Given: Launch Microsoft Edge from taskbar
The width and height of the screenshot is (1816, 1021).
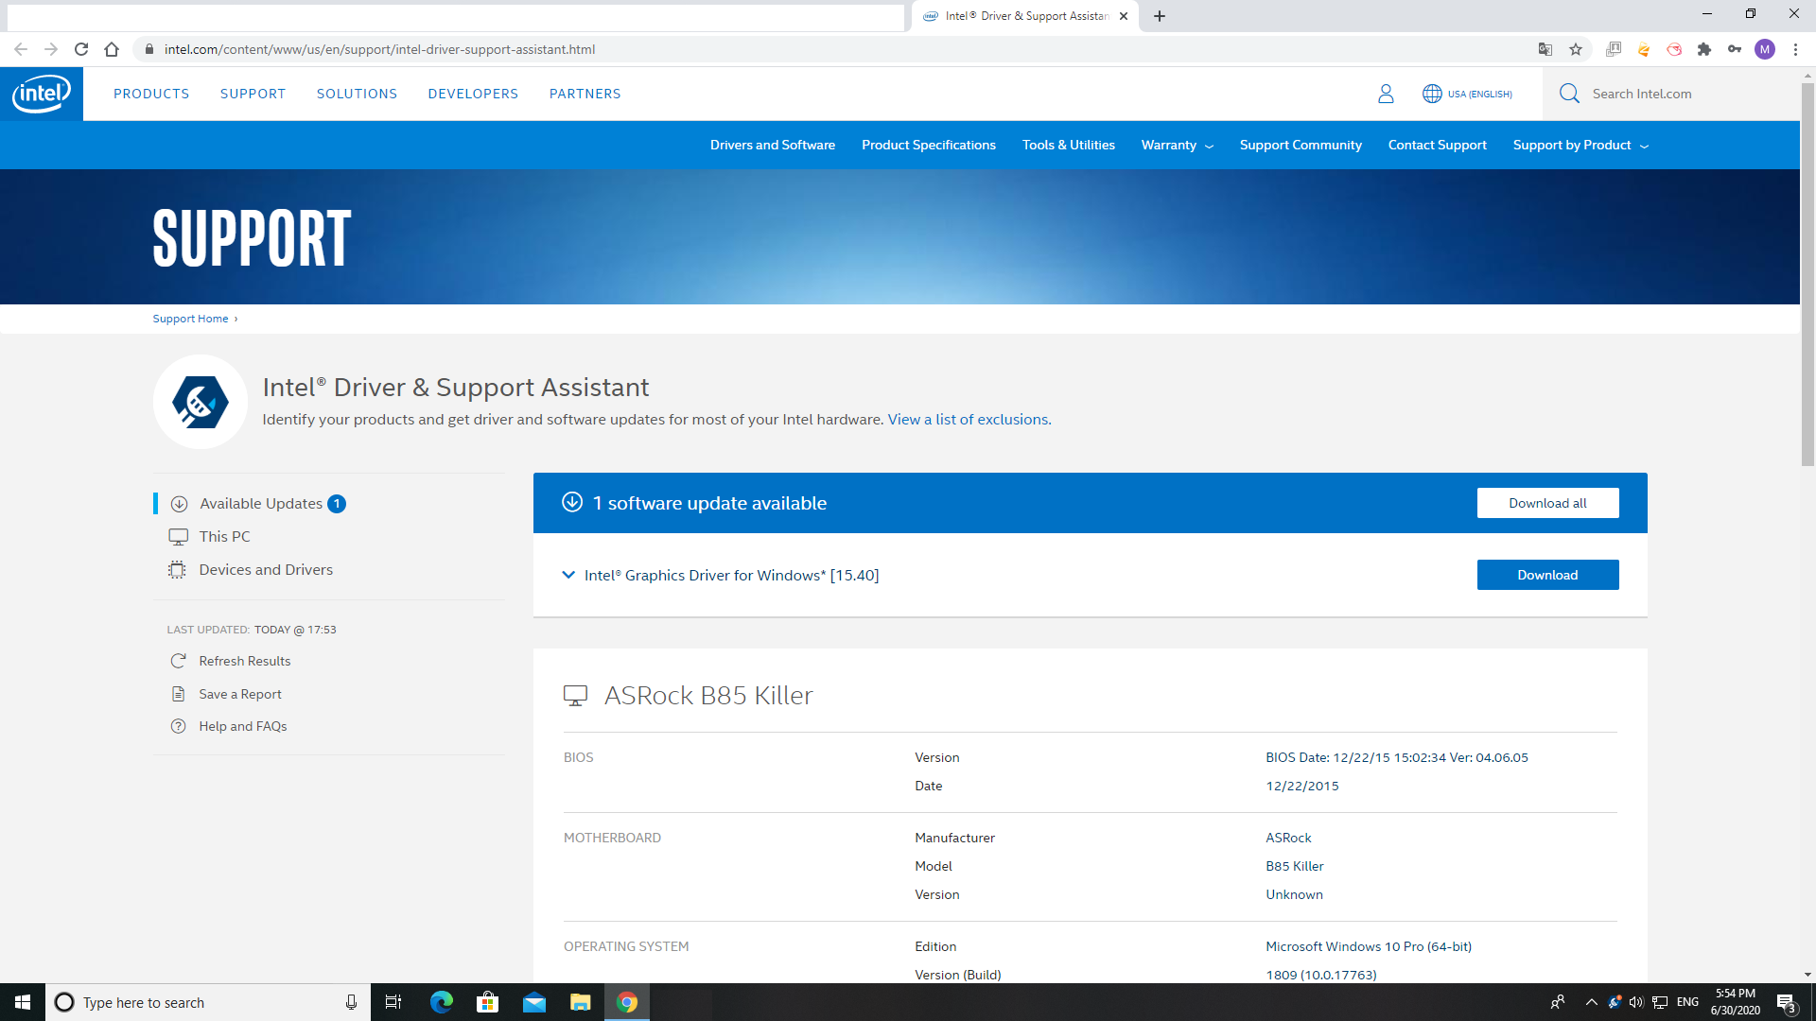Looking at the screenshot, I should click(x=442, y=1002).
